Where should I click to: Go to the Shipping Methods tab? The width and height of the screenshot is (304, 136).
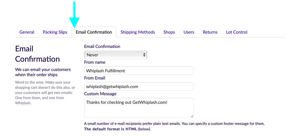pyautogui.click(x=137, y=32)
